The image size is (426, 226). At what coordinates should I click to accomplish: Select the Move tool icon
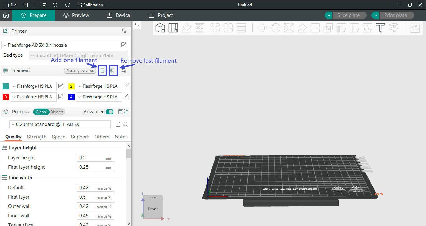263,28
